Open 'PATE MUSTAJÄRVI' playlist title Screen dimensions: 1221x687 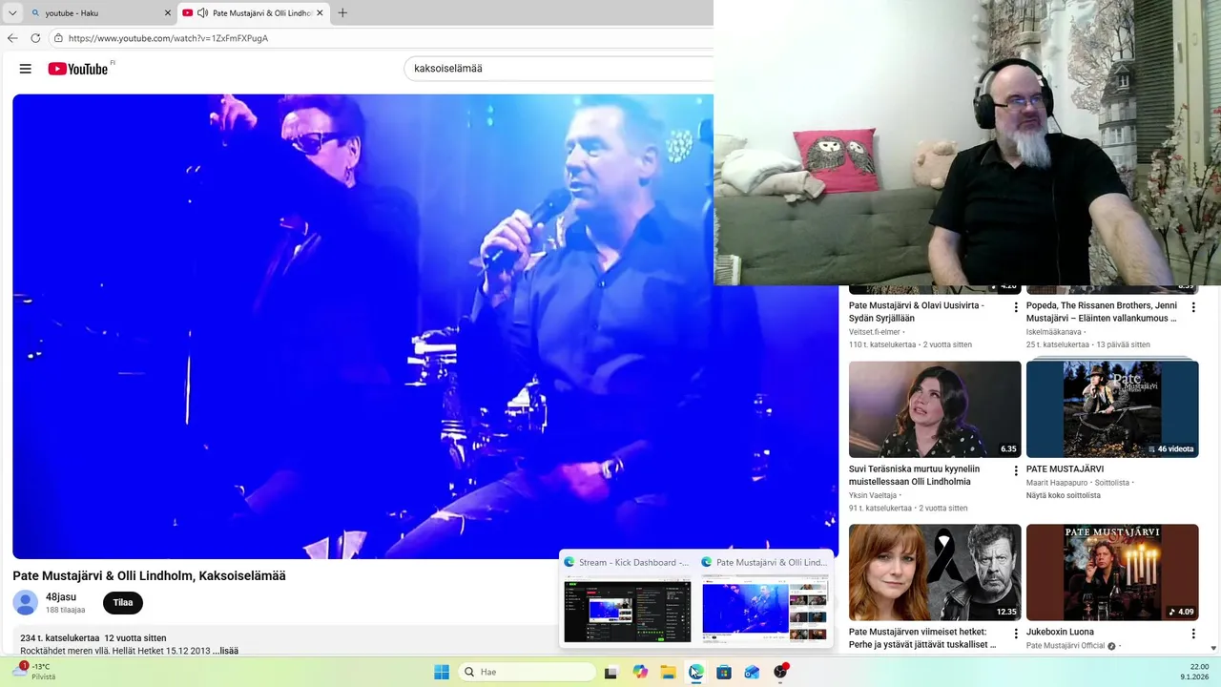point(1065,469)
